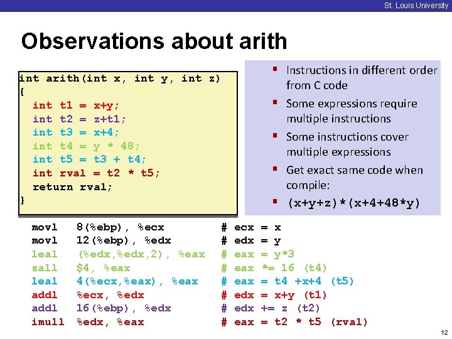Click the slide title 'Observations about arith'
The image size is (452, 339).
(x=154, y=41)
